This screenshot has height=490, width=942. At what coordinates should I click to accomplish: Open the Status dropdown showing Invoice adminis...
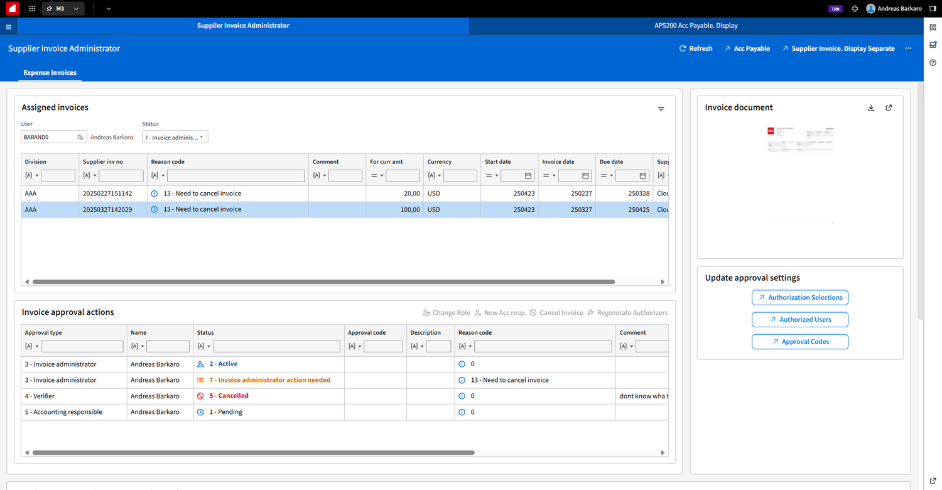(x=175, y=137)
